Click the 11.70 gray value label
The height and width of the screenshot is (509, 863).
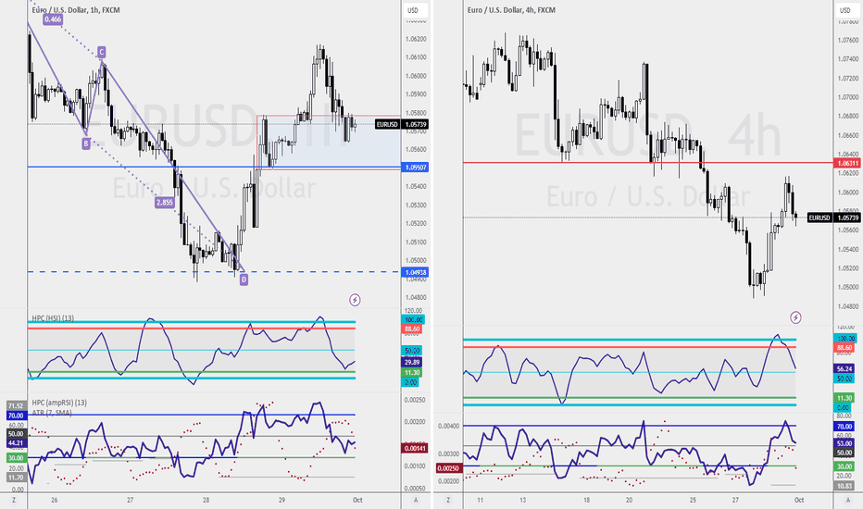click(x=16, y=478)
